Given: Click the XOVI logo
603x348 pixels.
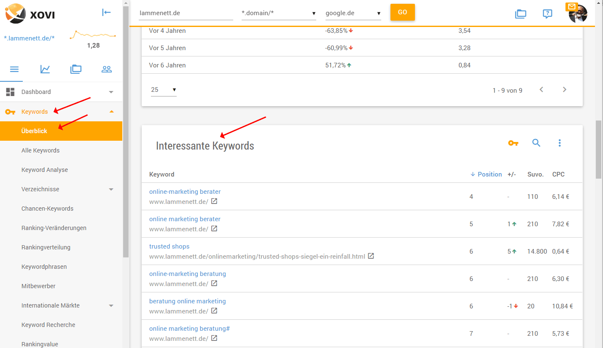Looking at the screenshot, I should [30, 13].
